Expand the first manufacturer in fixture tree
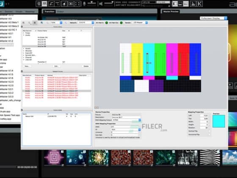The height and width of the screenshot is (178, 237). [24, 33]
